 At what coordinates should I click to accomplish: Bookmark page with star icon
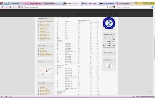click(x=110, y=7)
